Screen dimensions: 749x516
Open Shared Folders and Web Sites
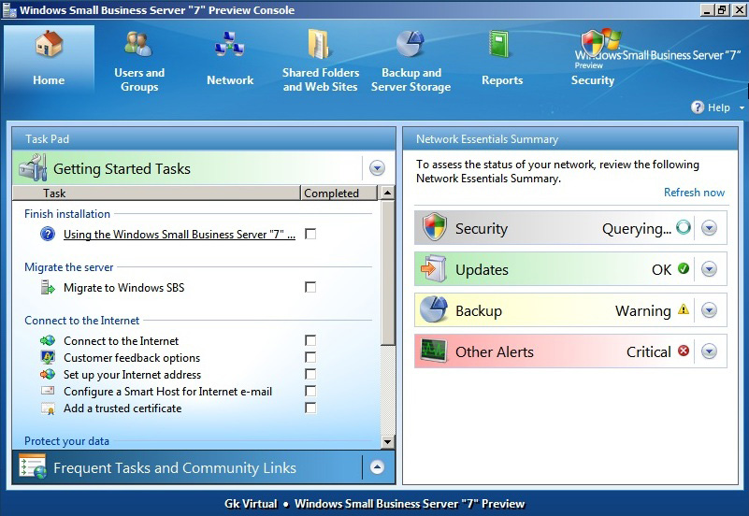(320, 45)
